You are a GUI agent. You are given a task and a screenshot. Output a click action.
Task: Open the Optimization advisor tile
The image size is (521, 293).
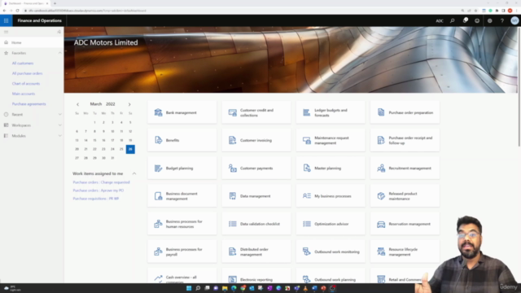pos(331,224)
